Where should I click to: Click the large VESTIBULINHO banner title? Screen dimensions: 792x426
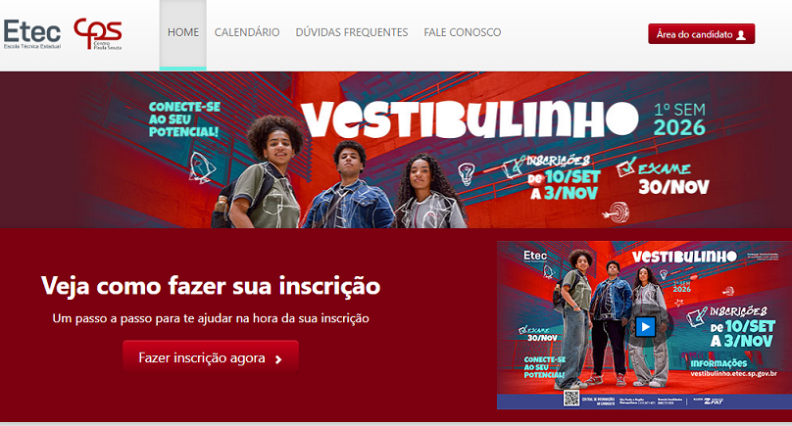pyautogui.click(x=470, y=119)
